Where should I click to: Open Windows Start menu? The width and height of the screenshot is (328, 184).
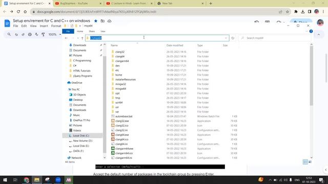click(5, 180)
